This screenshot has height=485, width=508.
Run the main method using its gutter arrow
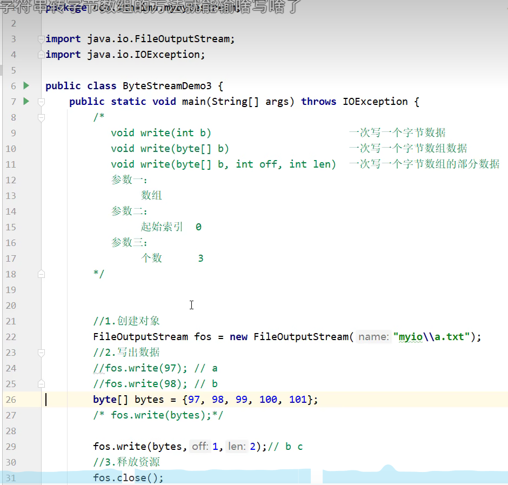(x=25, y=101)
